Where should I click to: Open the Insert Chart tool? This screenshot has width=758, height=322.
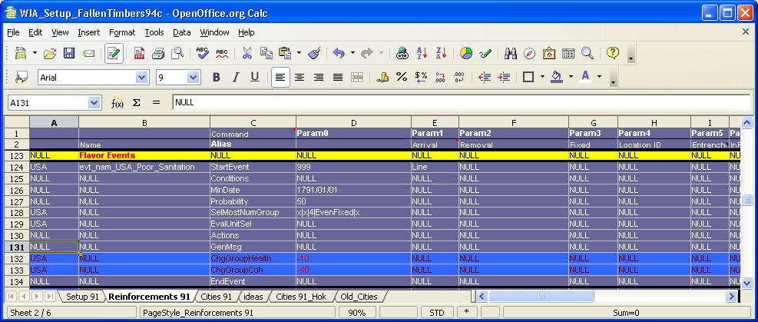(x=465, y=54)
